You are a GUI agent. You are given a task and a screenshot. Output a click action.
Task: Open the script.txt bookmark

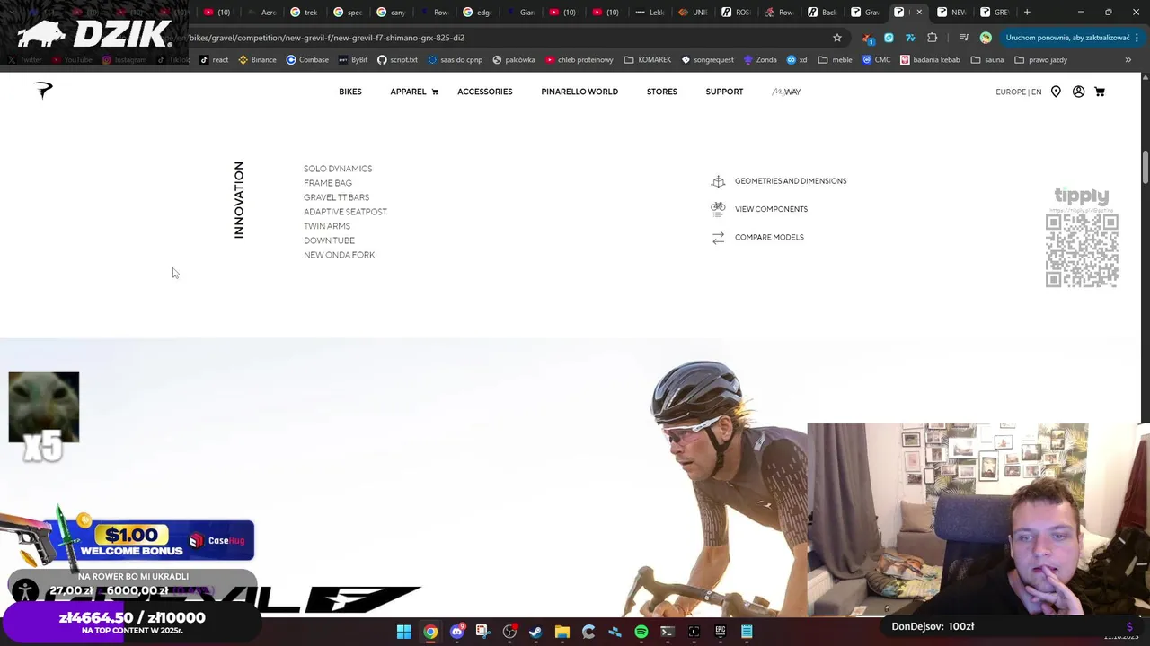pos(396,59)
